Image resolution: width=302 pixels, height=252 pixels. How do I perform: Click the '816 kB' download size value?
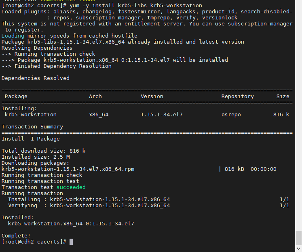[x=234, y=169]
